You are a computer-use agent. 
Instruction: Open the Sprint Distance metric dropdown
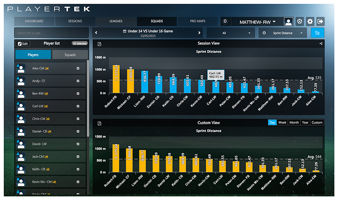click(x=283, y=33)
